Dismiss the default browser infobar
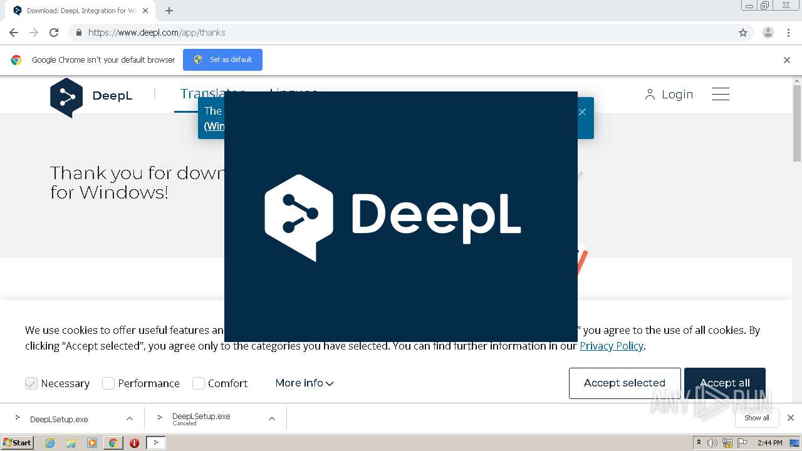Screen dimensions: 802x451 [x=787, y=60]
